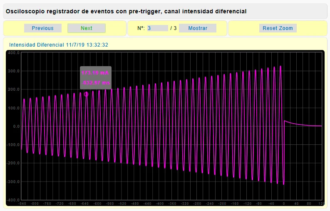Focus the N° event number field
The image size is (330, 211).
tap(157, 28)
